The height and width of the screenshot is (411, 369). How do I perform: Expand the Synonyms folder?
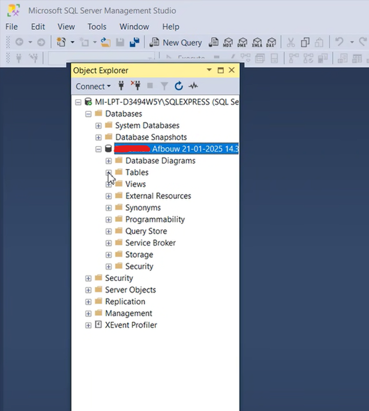click(109, 208)
